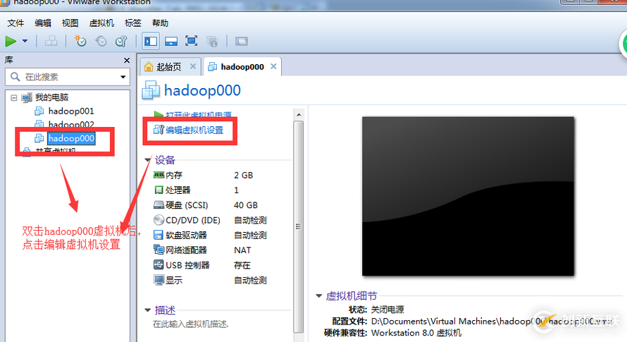Toggle the thumbnail bar view icon
The width and height of the screenshot is (627, 342).
pyautogui.click(x=171, y=41)
